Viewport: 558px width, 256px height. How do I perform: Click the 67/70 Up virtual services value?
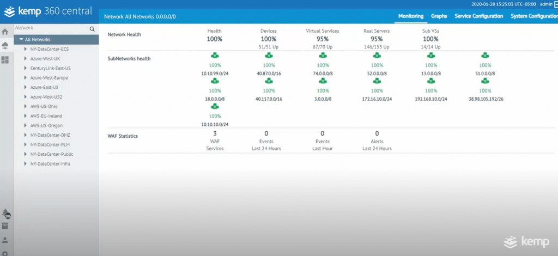(323, 47)
